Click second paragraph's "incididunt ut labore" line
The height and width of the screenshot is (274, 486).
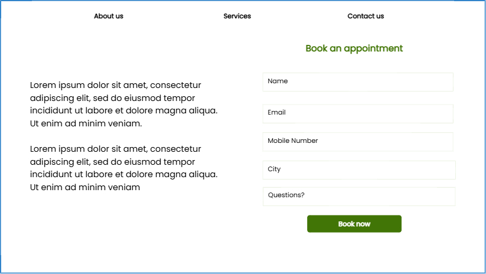point(123,174)
